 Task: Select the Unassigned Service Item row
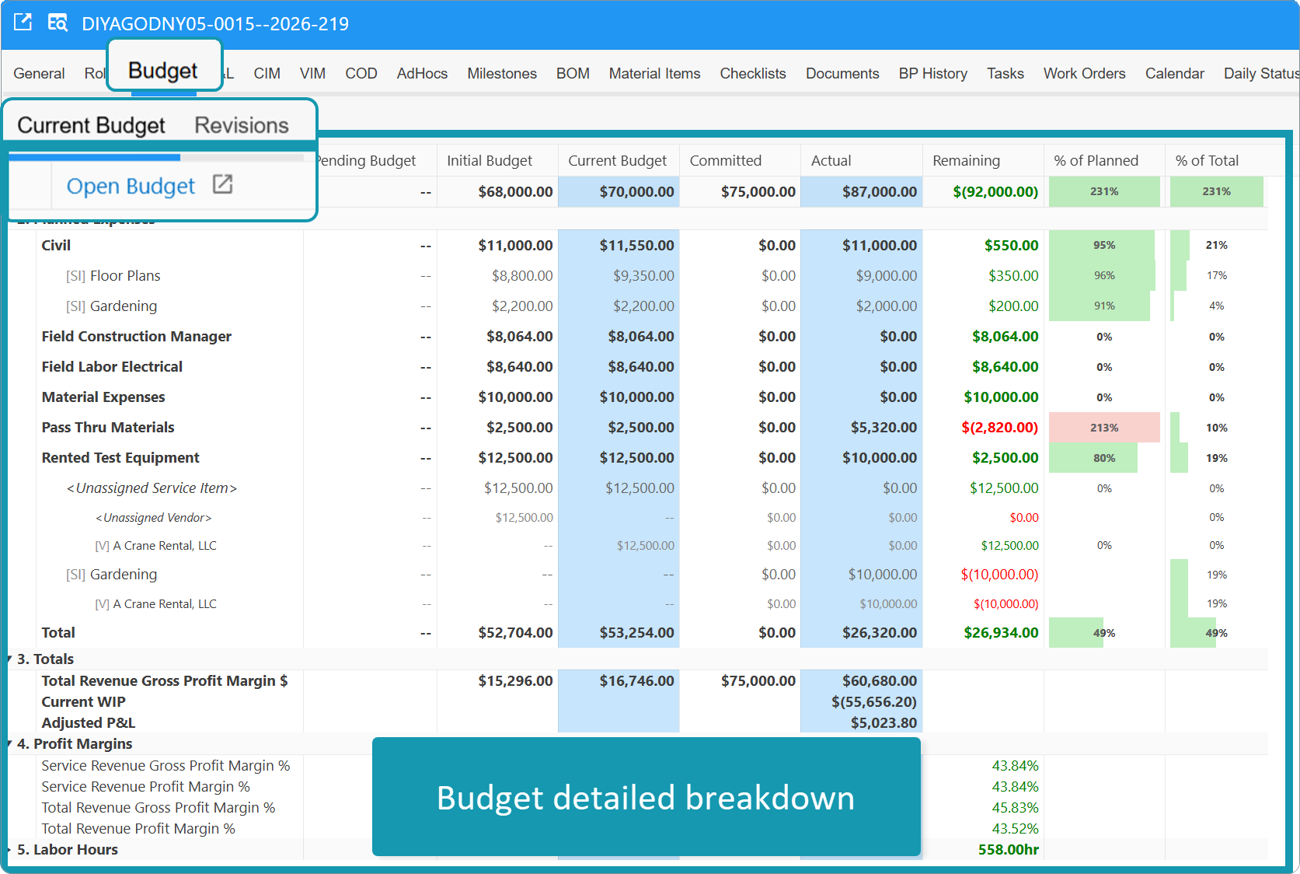click(x=637, y=488)
